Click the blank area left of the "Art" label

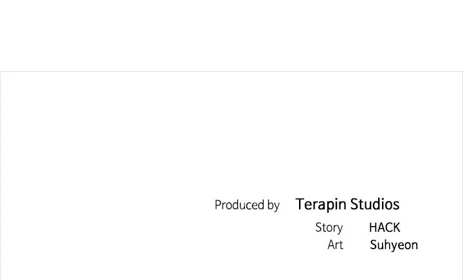pyautogui.click(x=257, y=245)
